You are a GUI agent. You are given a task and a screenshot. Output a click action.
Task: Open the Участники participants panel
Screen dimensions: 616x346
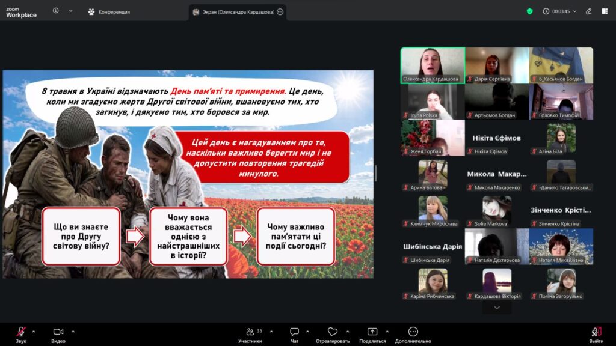pyautogui.click(x=250, y=335)
